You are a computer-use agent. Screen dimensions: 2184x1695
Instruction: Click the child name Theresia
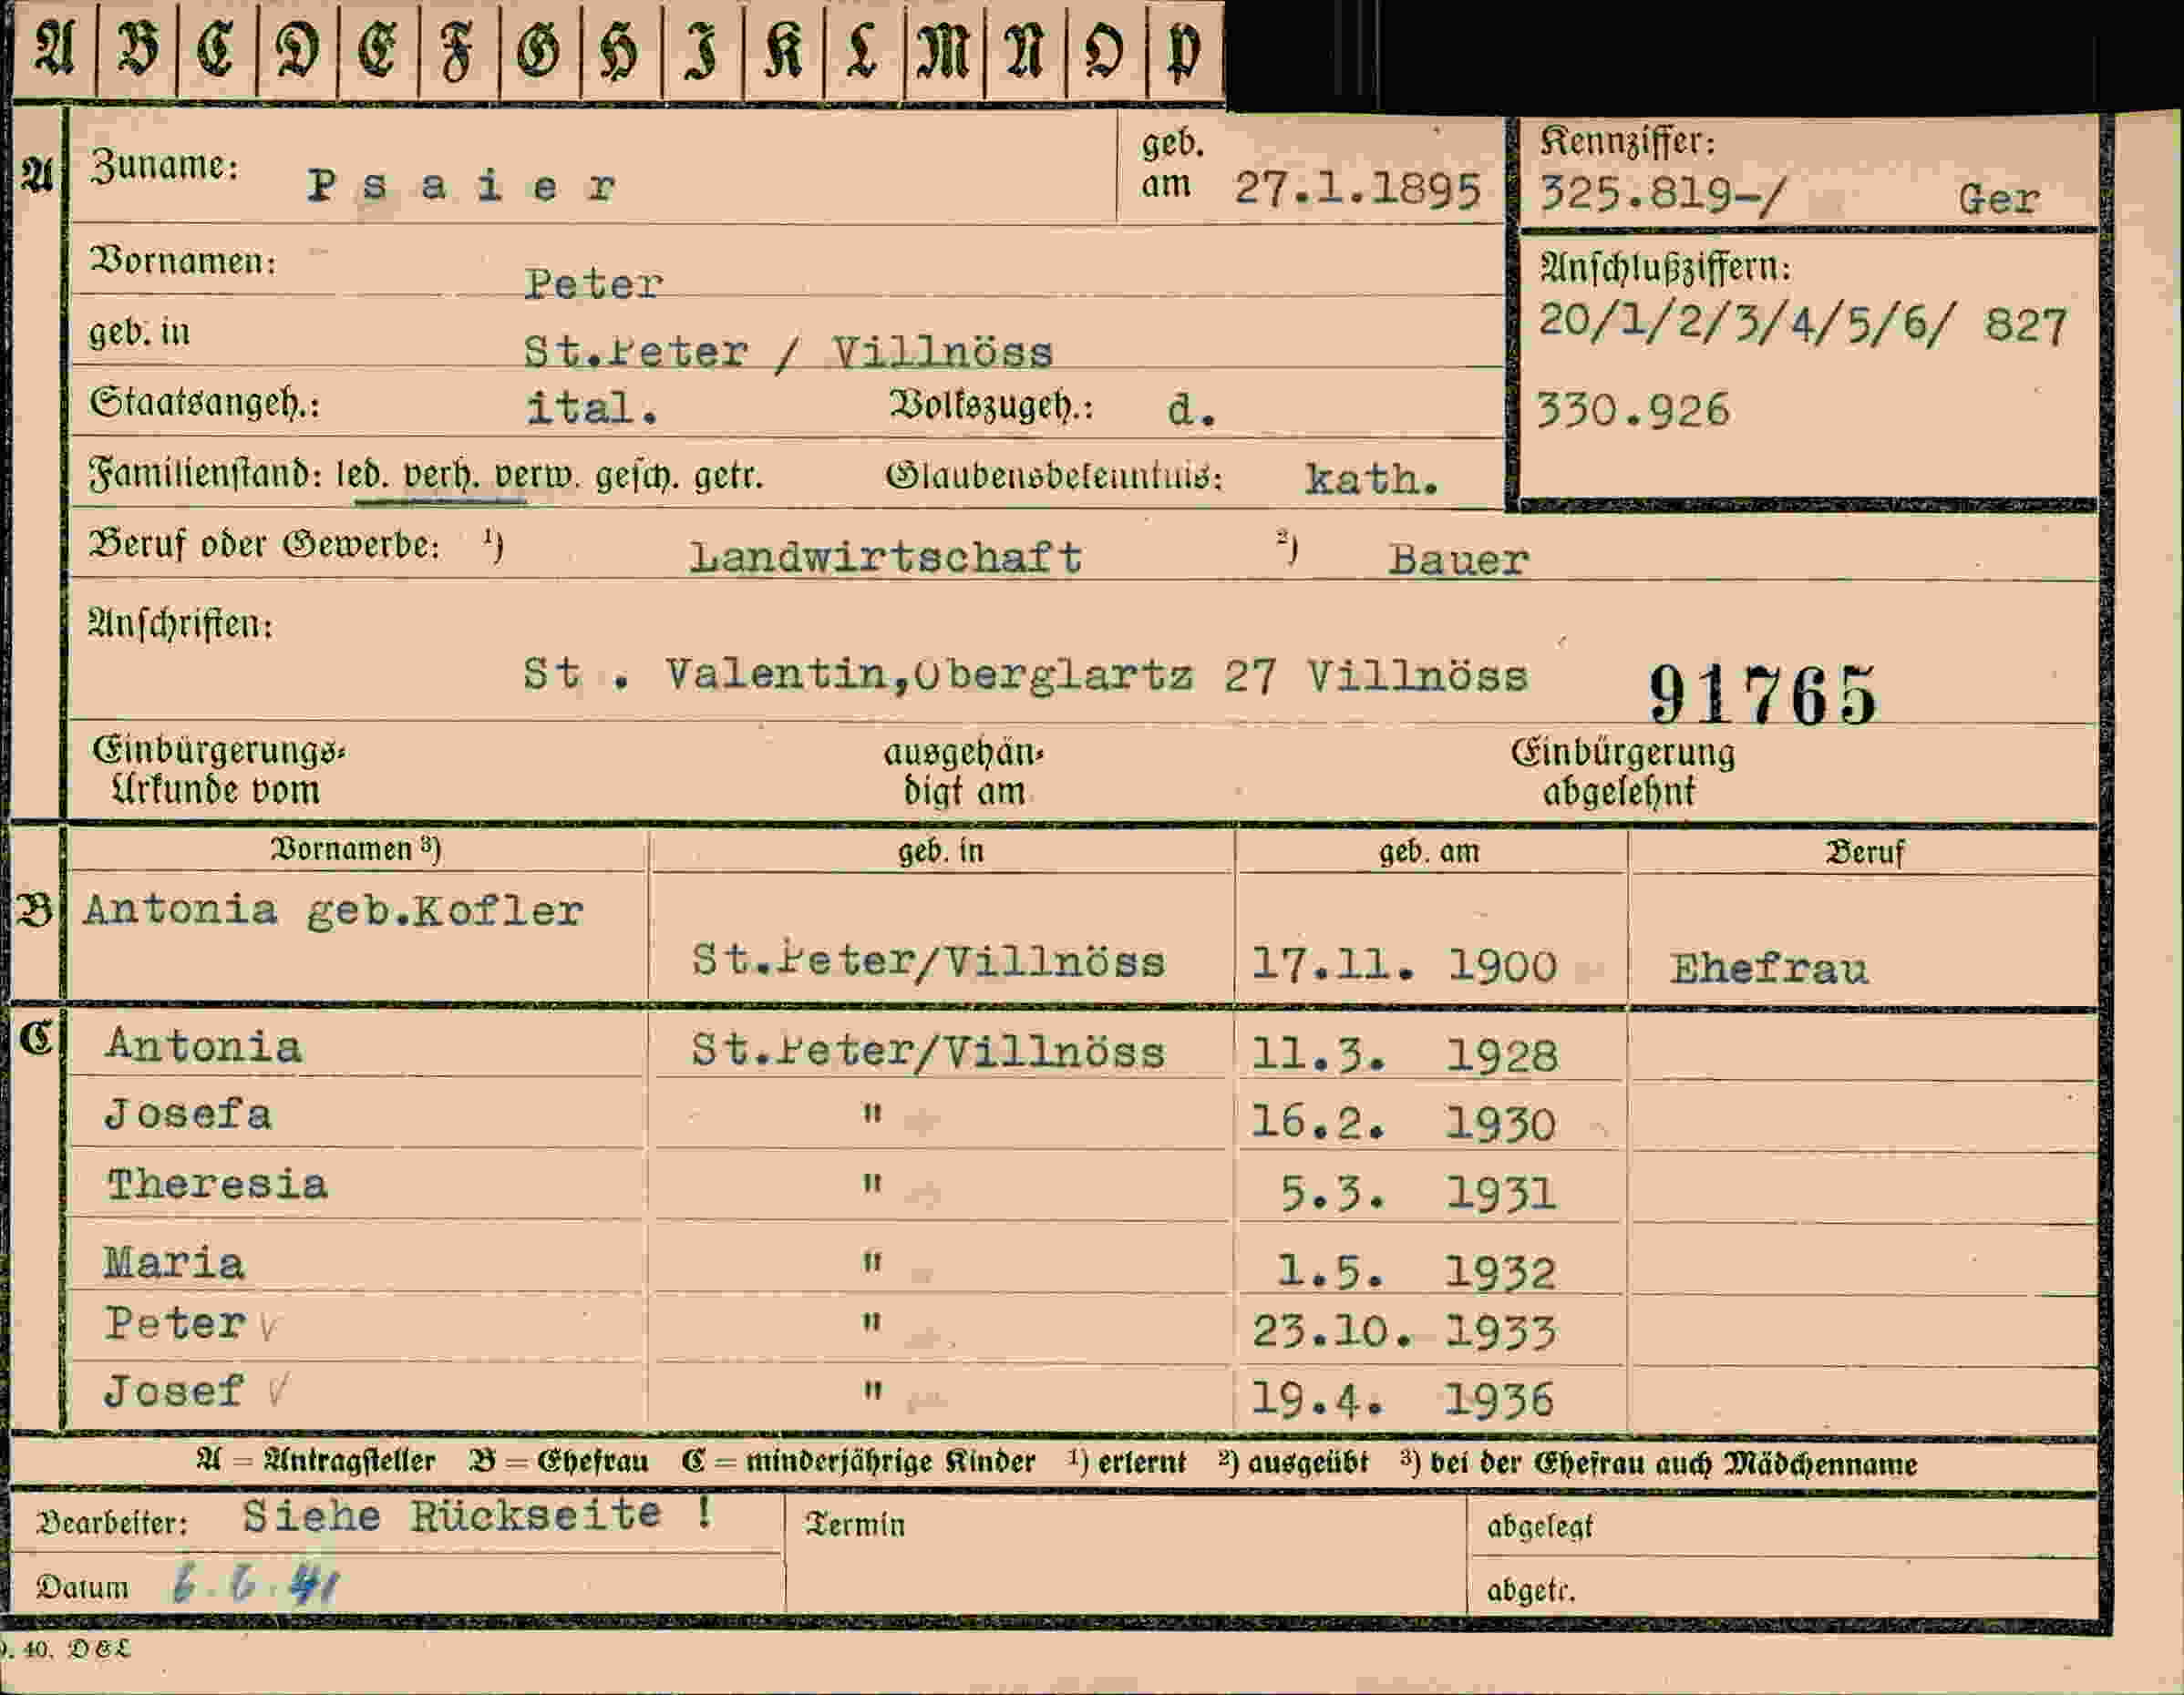point(217,1185)
